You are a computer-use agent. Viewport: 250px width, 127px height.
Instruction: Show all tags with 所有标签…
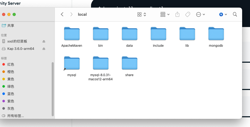tap(15, 116)
